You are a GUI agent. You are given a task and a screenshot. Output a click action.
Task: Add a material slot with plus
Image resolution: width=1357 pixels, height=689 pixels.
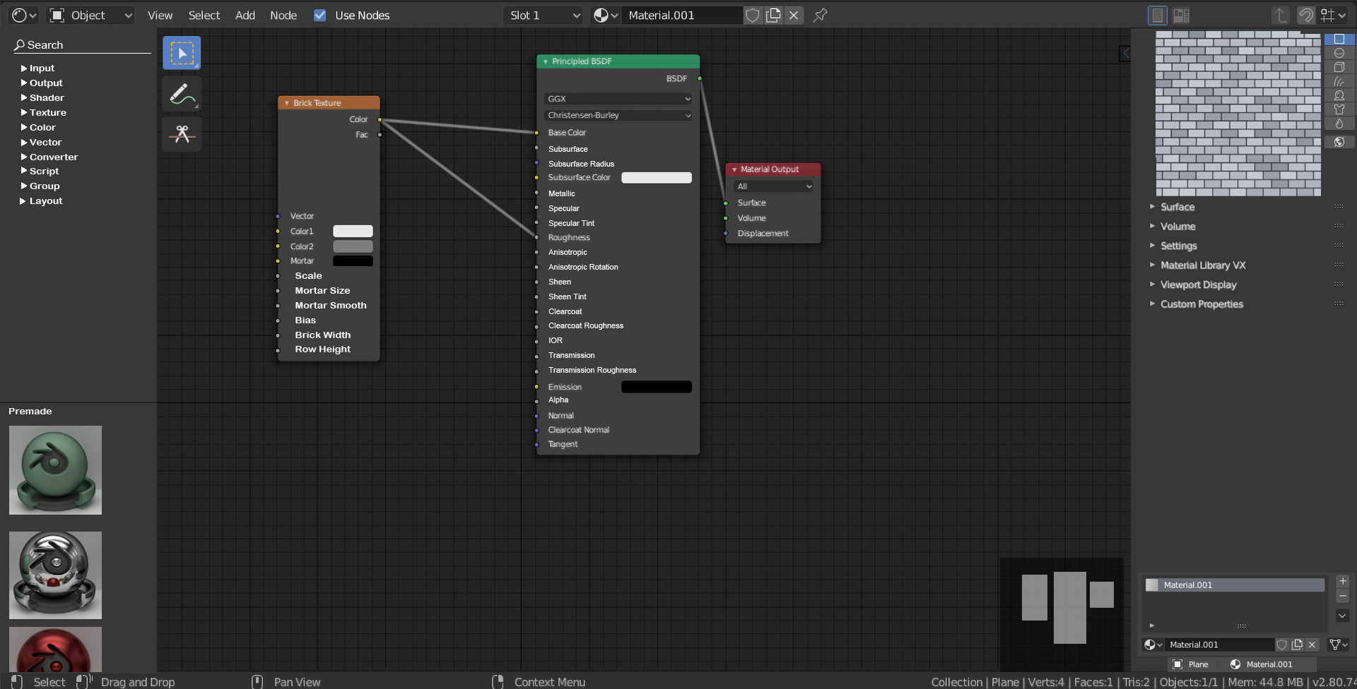coord(1343,581)
